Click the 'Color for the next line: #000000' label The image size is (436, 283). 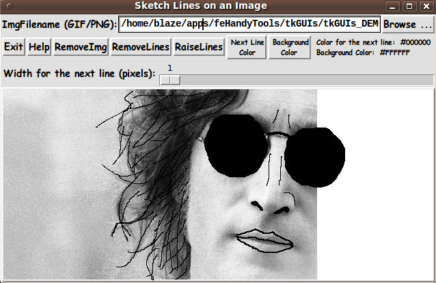373,42
